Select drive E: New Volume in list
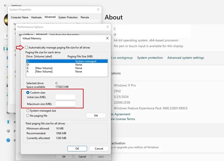 tap(67, 68)
